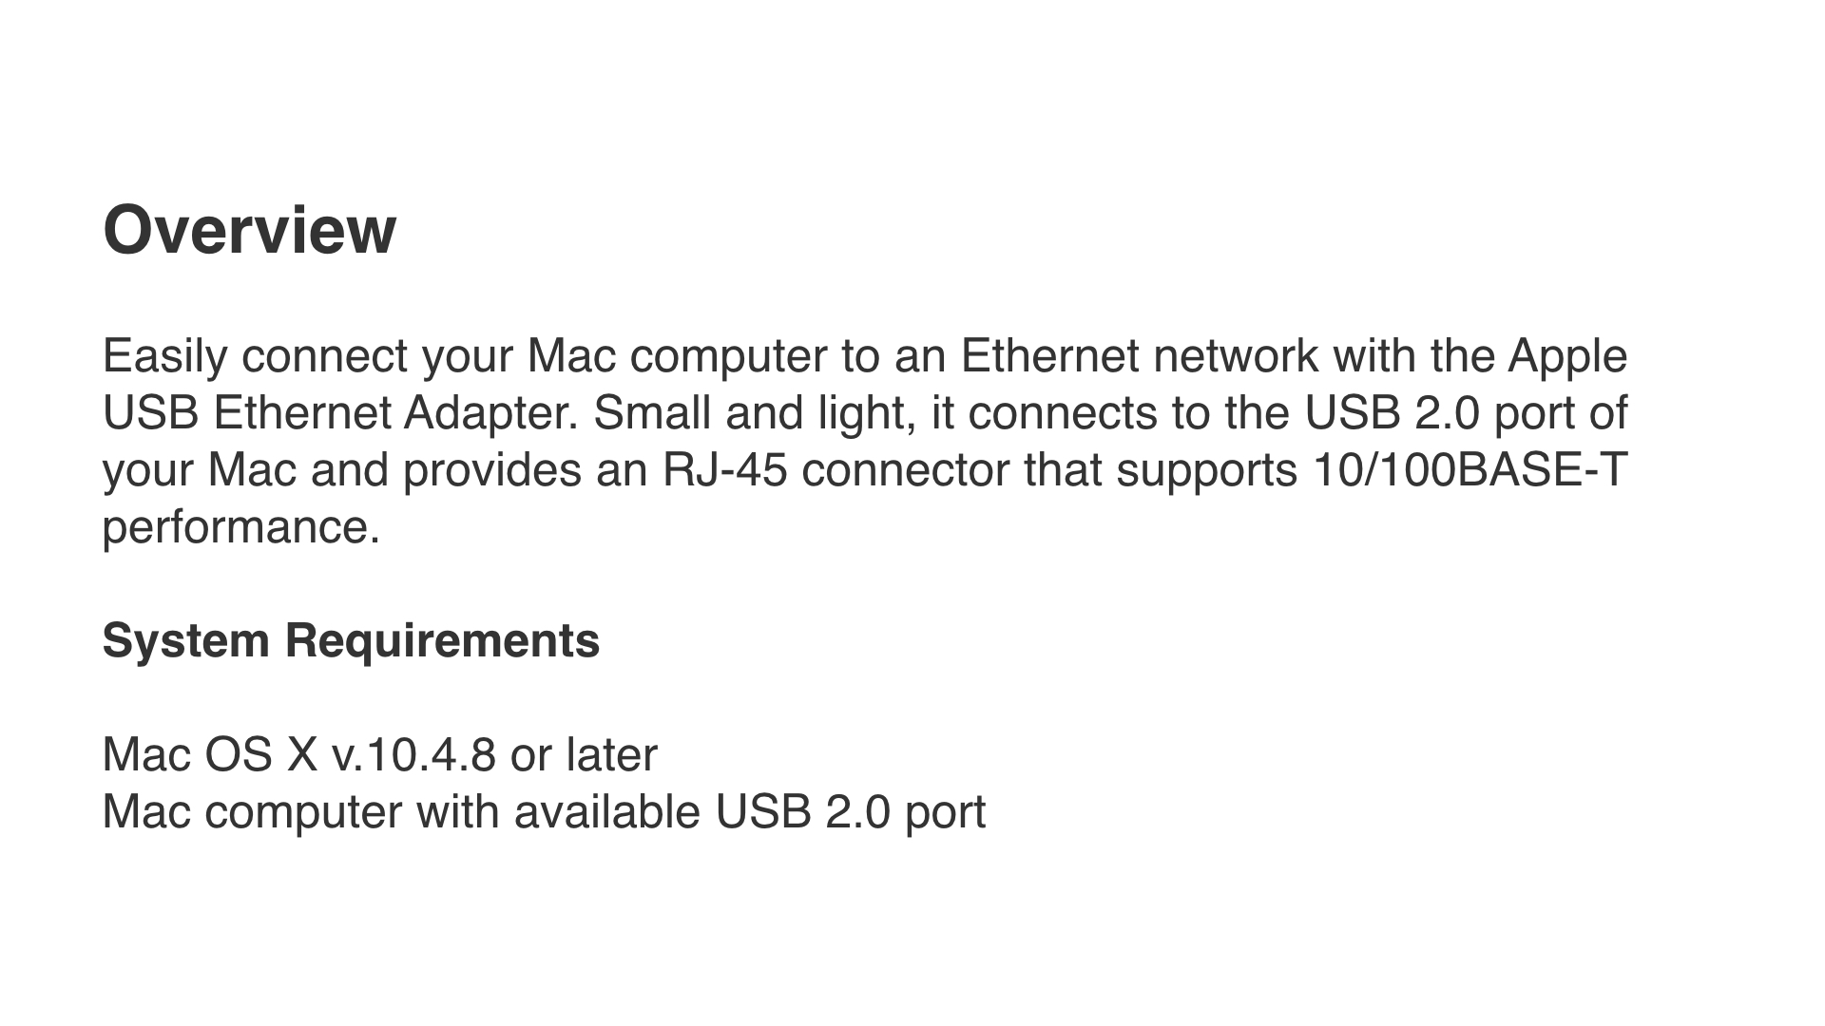
Task: Click the "RJ-45" text
Action: 725,470
